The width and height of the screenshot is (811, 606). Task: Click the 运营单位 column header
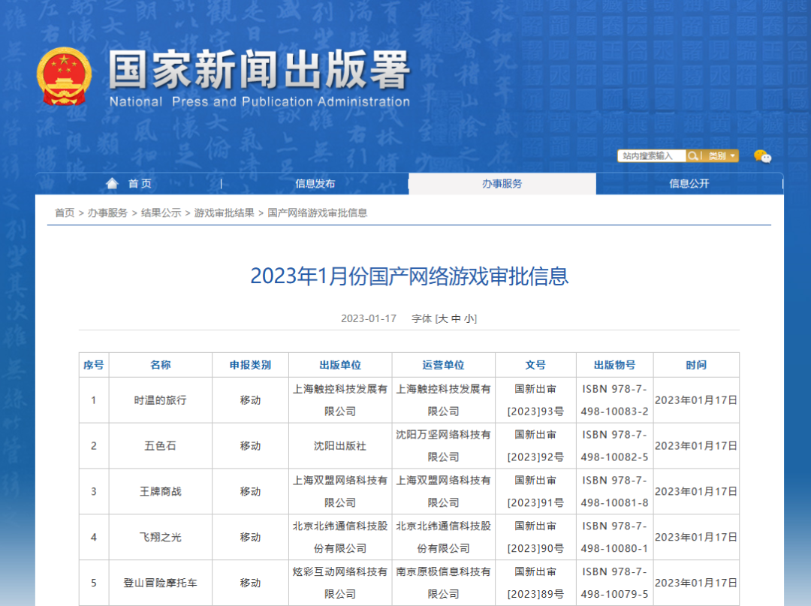pos(443,365)
